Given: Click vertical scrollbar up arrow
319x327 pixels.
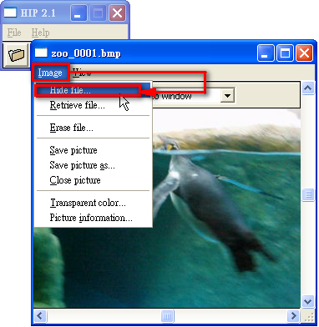Looking at the screenshot, I should point(308,88).
